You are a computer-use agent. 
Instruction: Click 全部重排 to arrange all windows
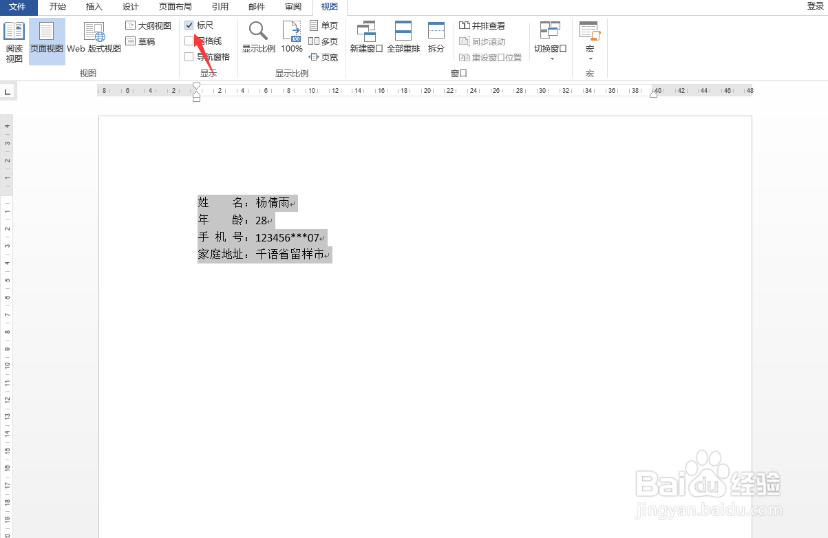pyautogui.click(x=403, y=40)
